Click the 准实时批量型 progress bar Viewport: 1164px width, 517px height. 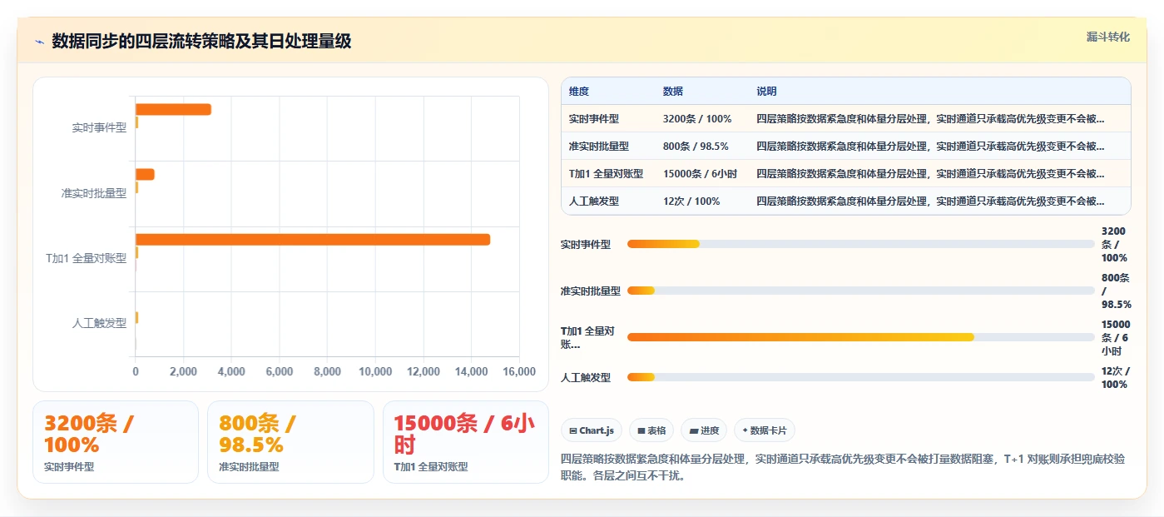pos(861,291)
